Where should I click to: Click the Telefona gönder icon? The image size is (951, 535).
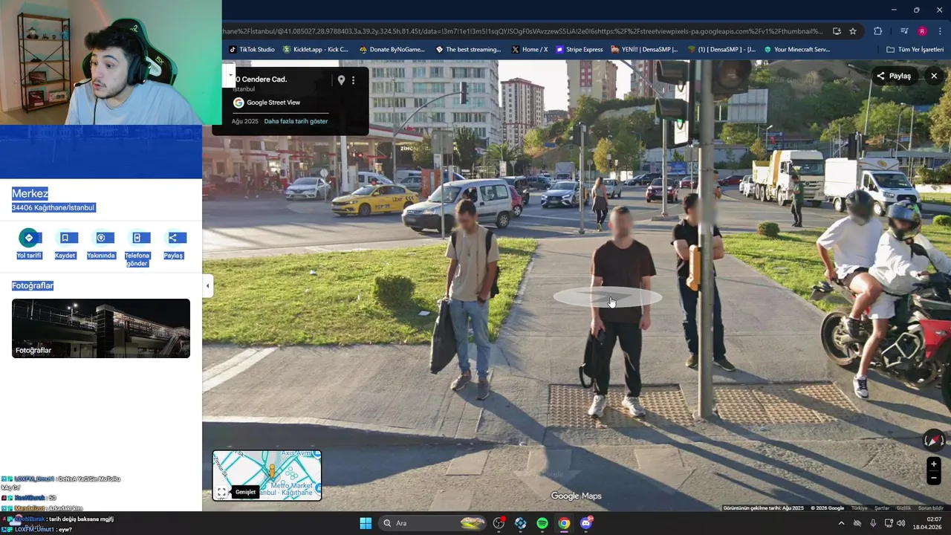pyautogui.click(x=137, y=238)
